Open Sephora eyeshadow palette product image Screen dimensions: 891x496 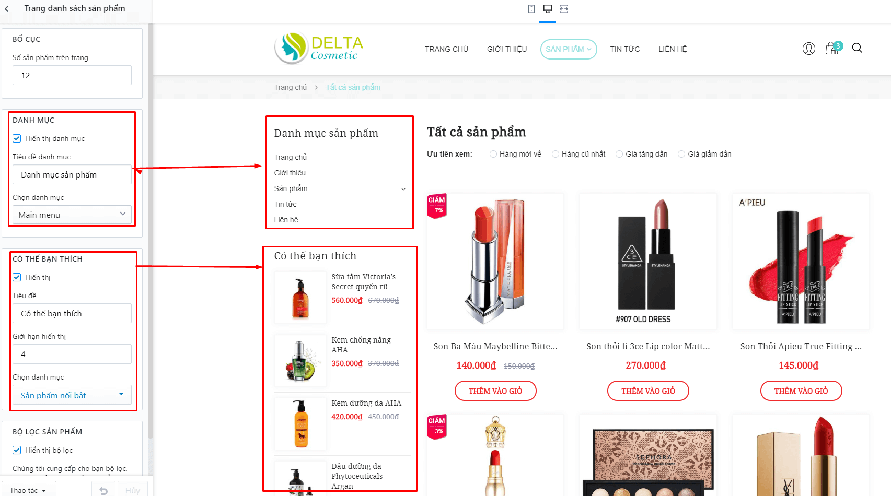pos(648,455)
